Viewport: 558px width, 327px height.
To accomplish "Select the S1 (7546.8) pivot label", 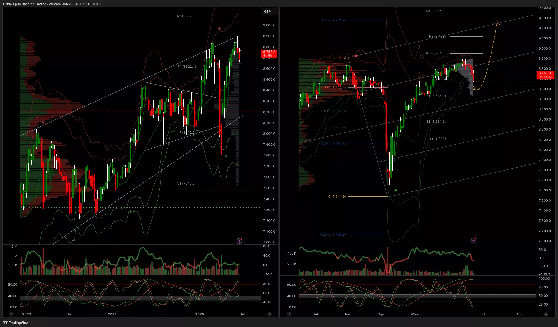I will pyautogui.click(x=186, y=183).
